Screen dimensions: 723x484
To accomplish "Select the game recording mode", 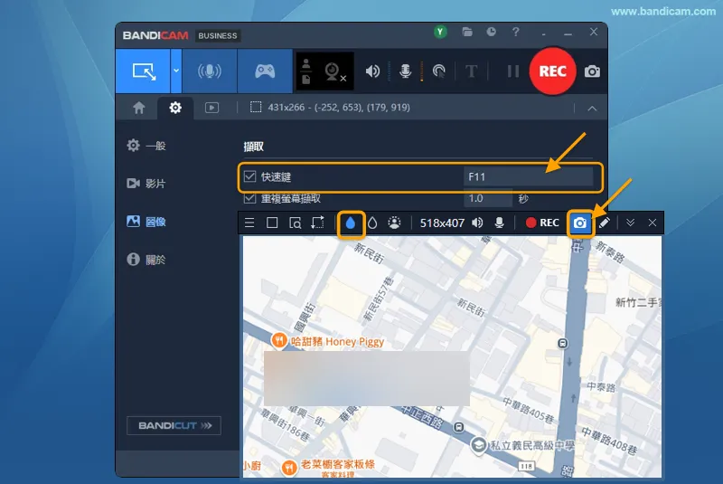I will [265, 71].
